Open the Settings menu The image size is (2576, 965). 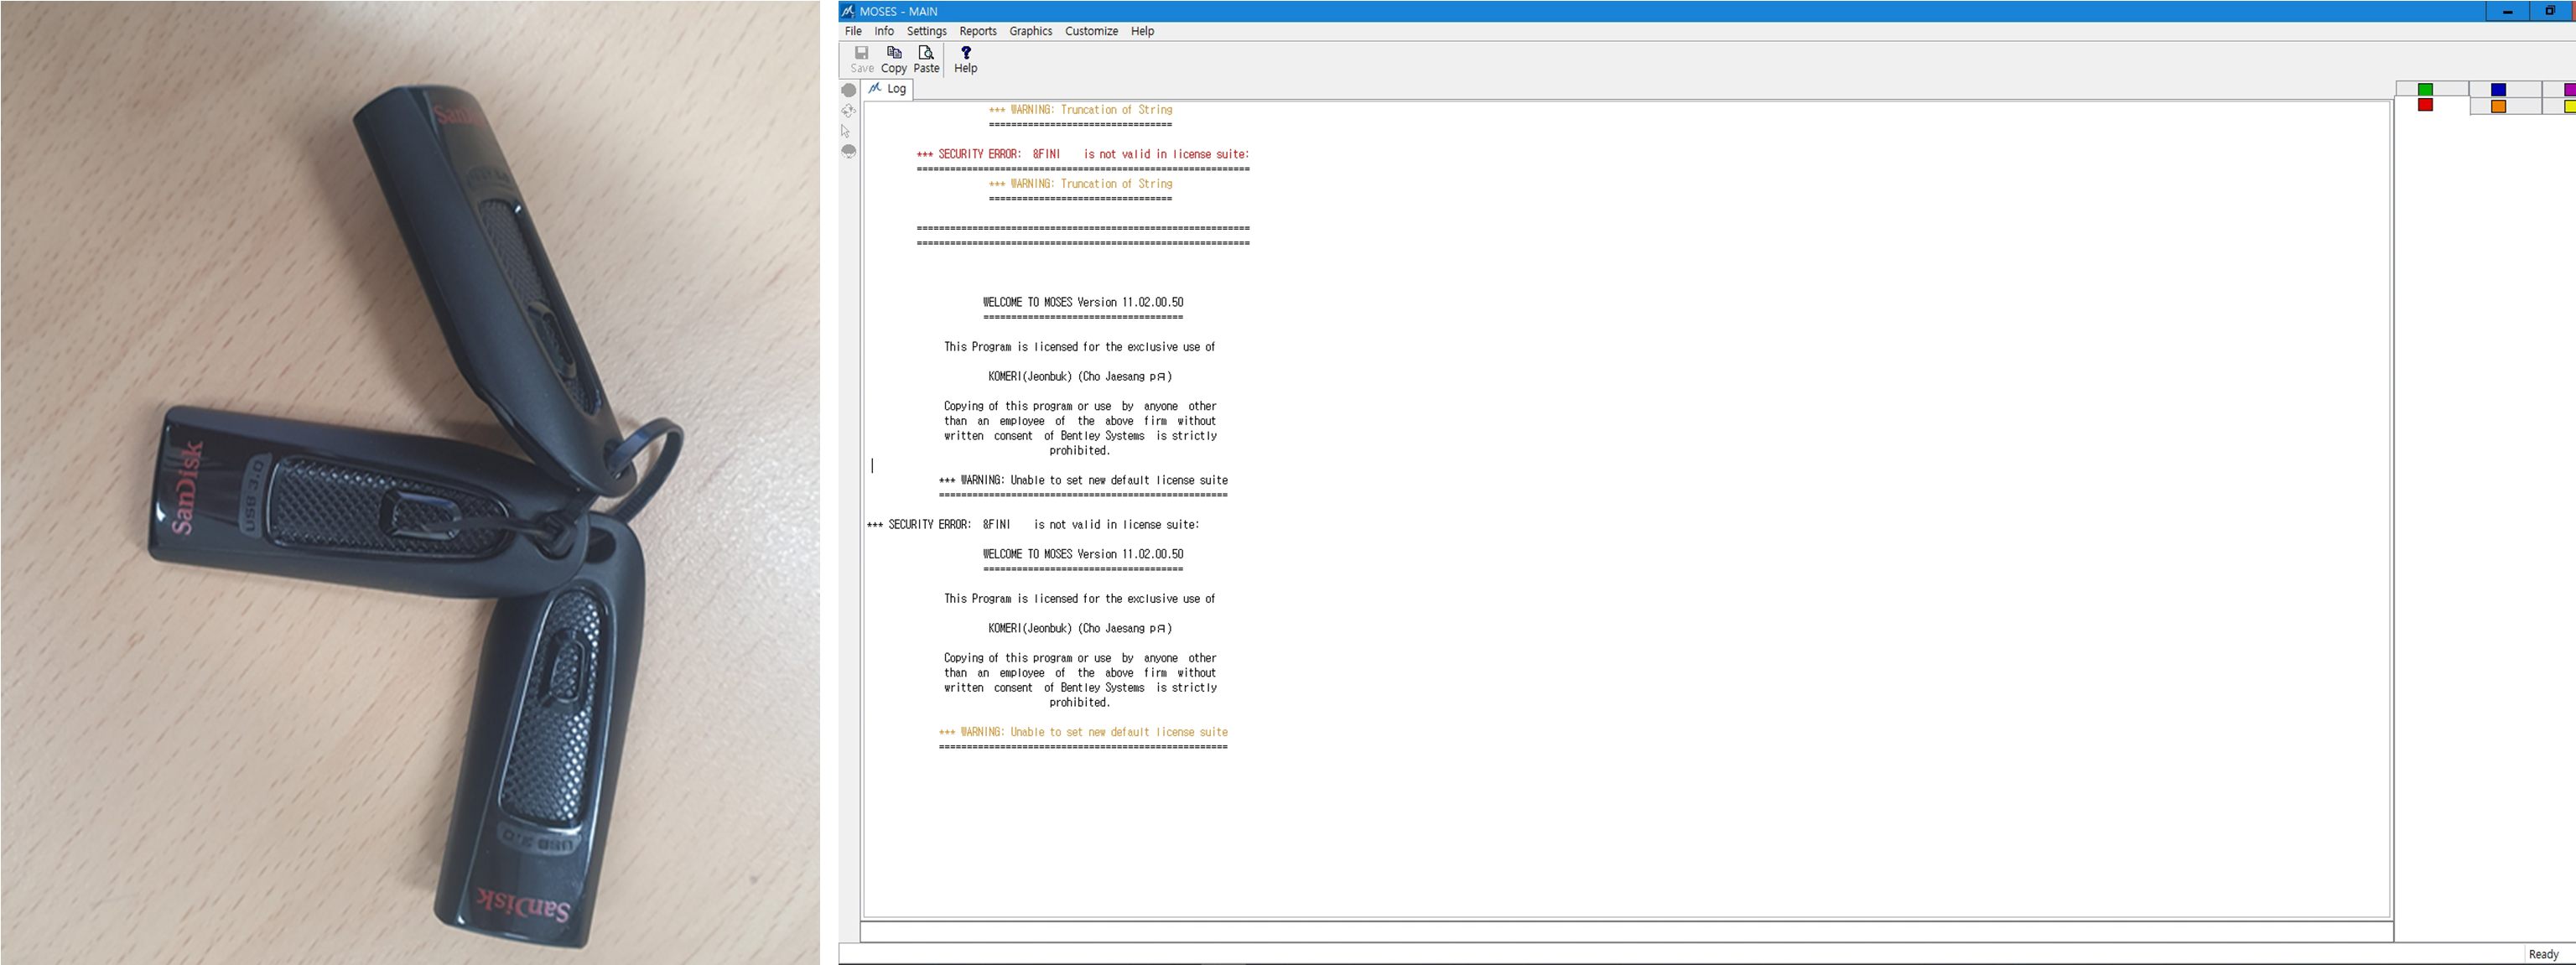tap(925, 29)
